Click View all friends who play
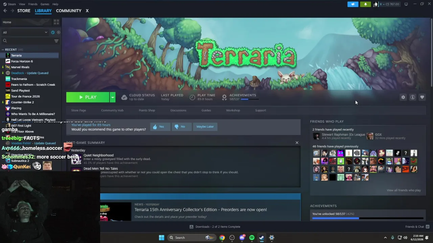The image size is (433, 243). click(x=404, y=190)
